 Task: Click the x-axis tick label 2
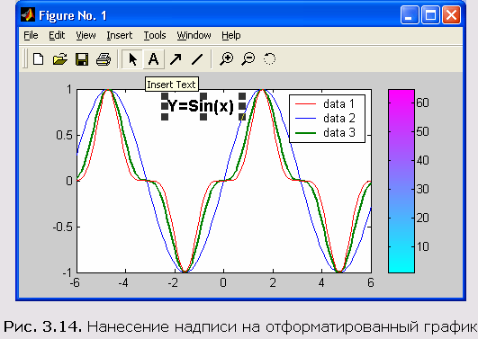(x=273, y=282)
